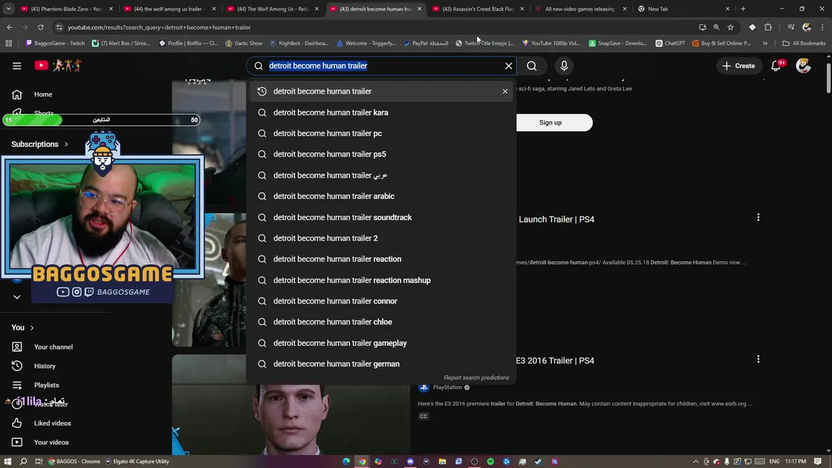Click the ENG language indicator

click(x=774, y=461)
